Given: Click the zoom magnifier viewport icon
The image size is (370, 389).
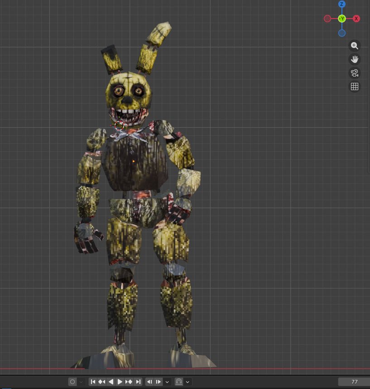Looking at the screenshot, I should click(354, 46).
